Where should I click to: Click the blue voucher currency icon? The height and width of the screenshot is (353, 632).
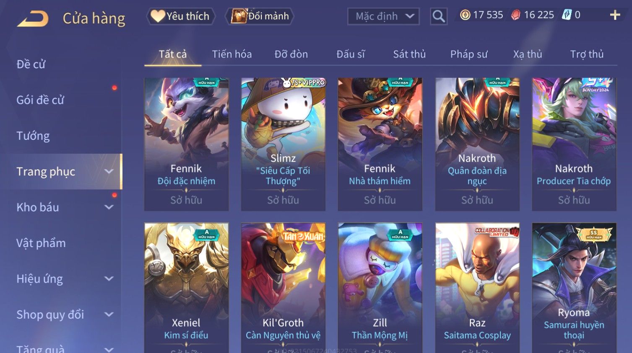click(567, 15)
